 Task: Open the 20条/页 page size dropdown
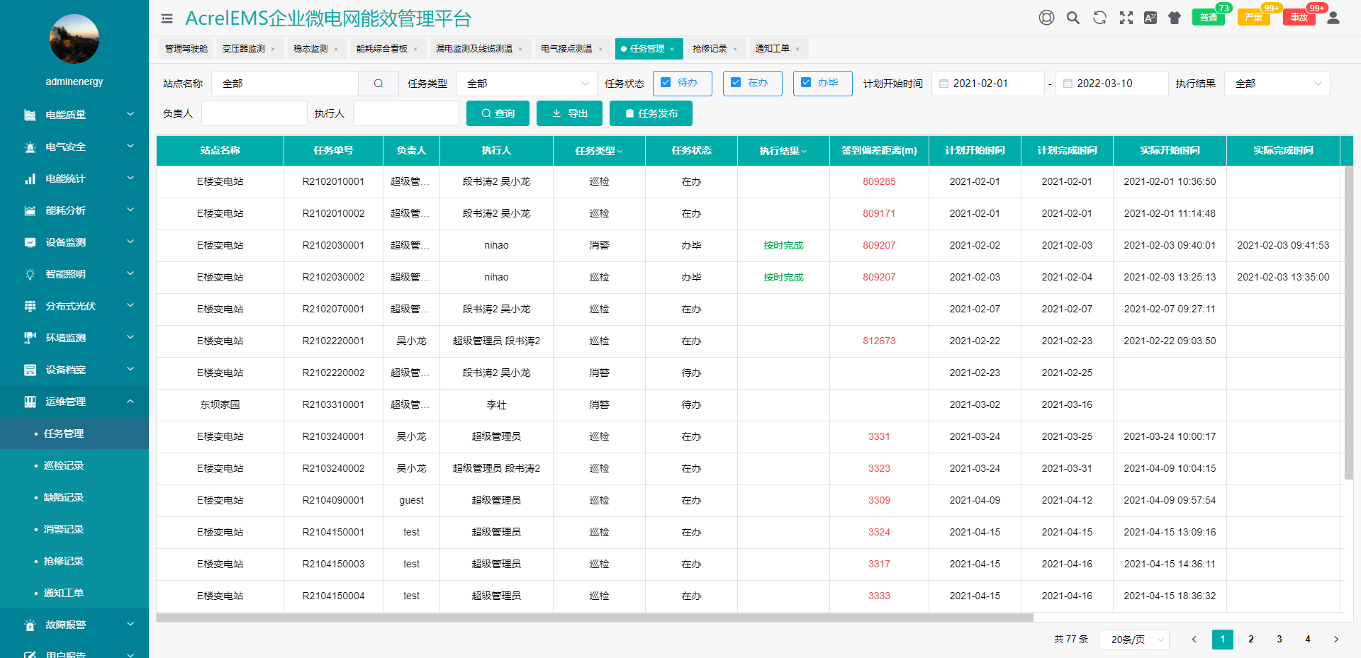coord(1133,640)
